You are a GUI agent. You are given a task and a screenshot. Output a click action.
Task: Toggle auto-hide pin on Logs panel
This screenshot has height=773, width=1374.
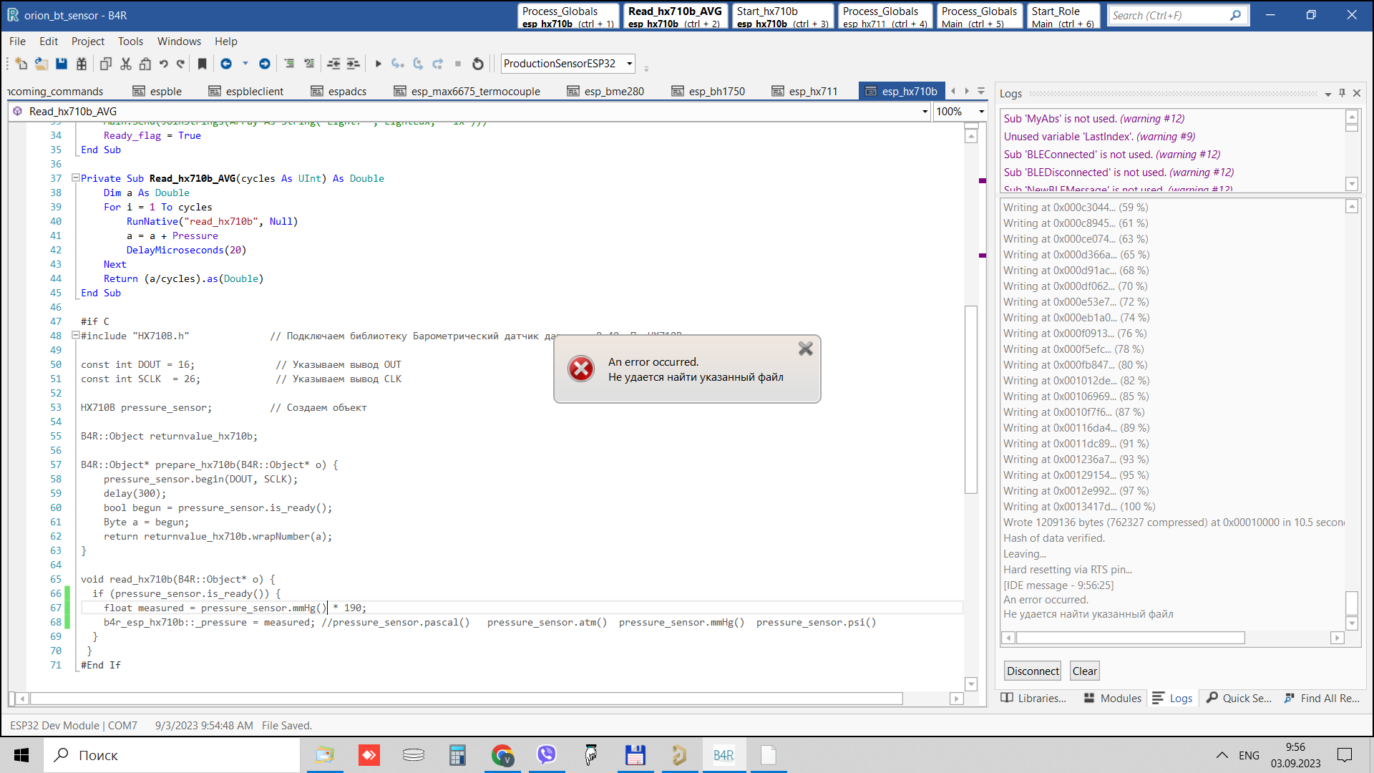click(x=1342, y=93)
